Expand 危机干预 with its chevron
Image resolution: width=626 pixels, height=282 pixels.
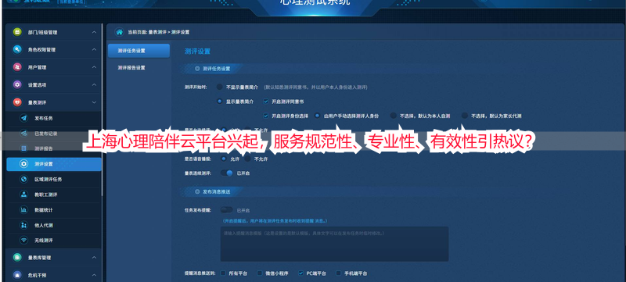pyautogui.click(x=94, y=275)
